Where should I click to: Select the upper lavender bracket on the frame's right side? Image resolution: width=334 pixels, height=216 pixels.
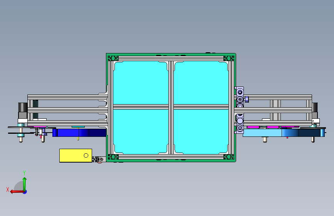click(x=240, y=97)
